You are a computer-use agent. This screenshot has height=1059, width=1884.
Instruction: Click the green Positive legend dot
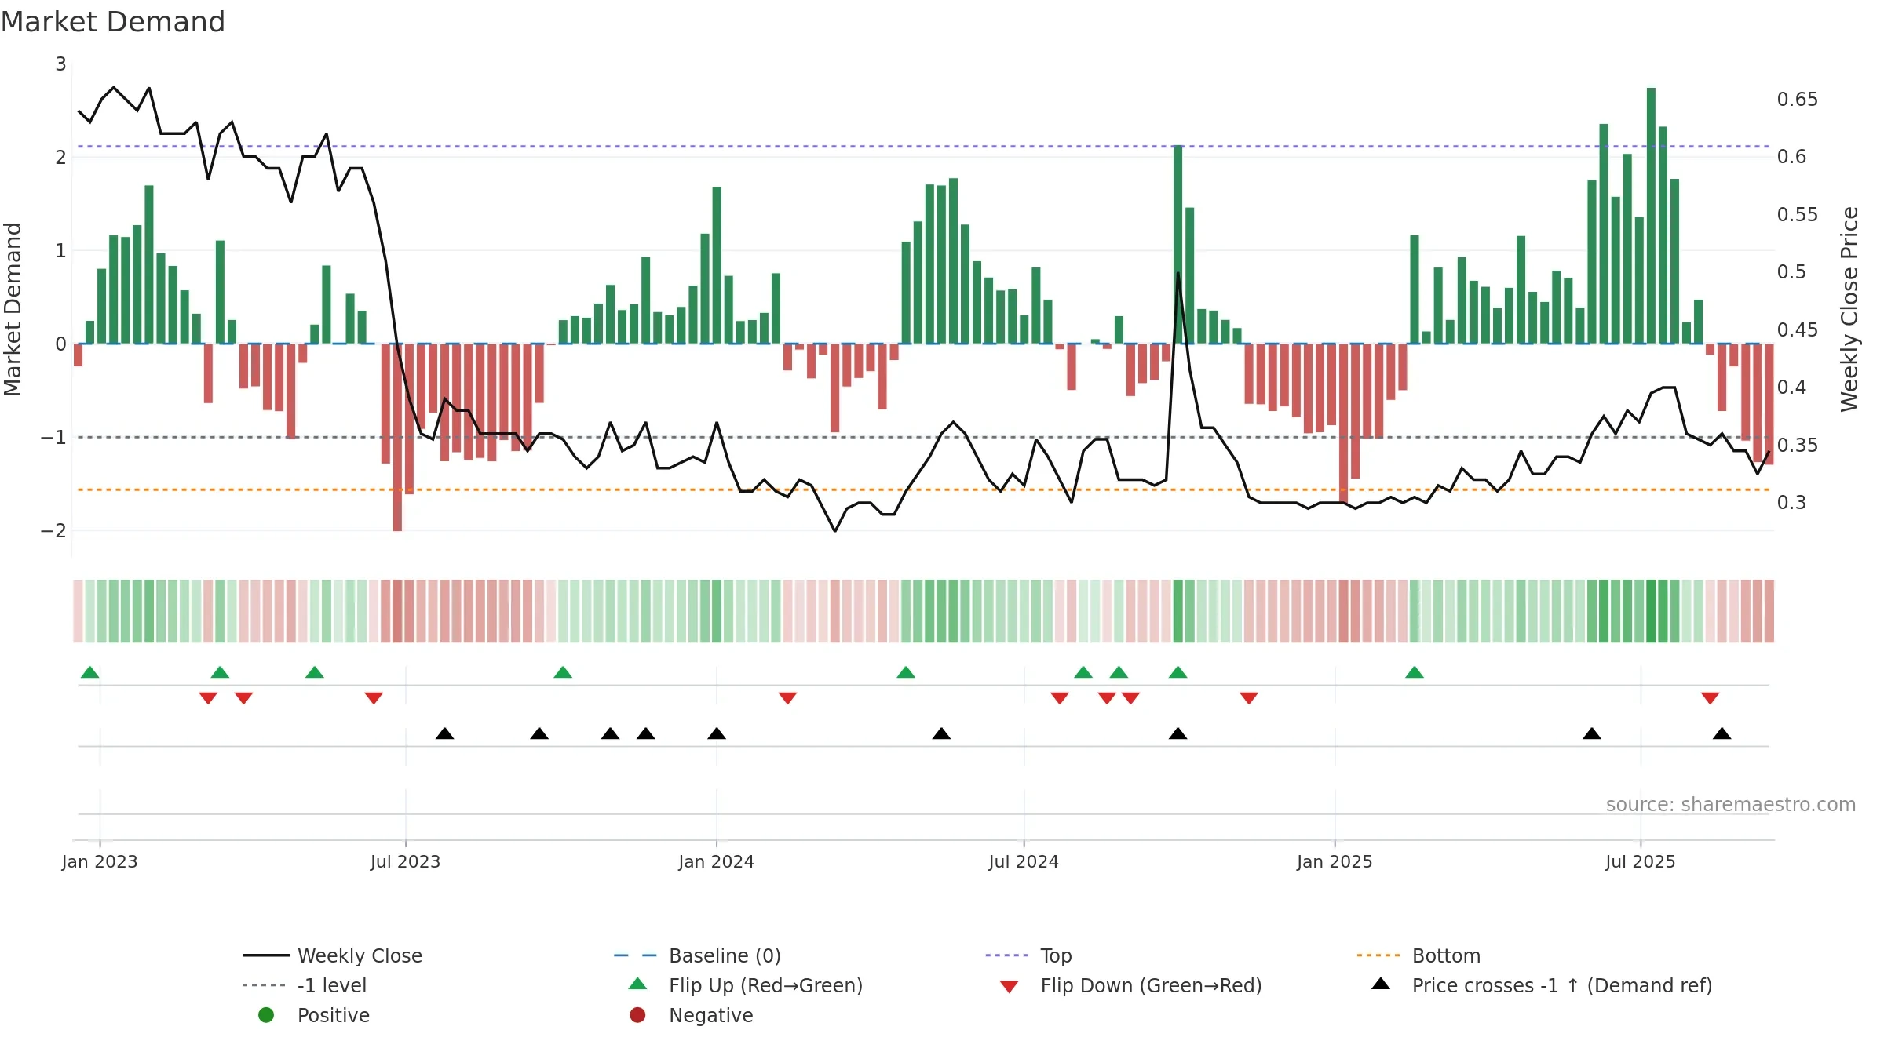click(x=266, y=1015)
